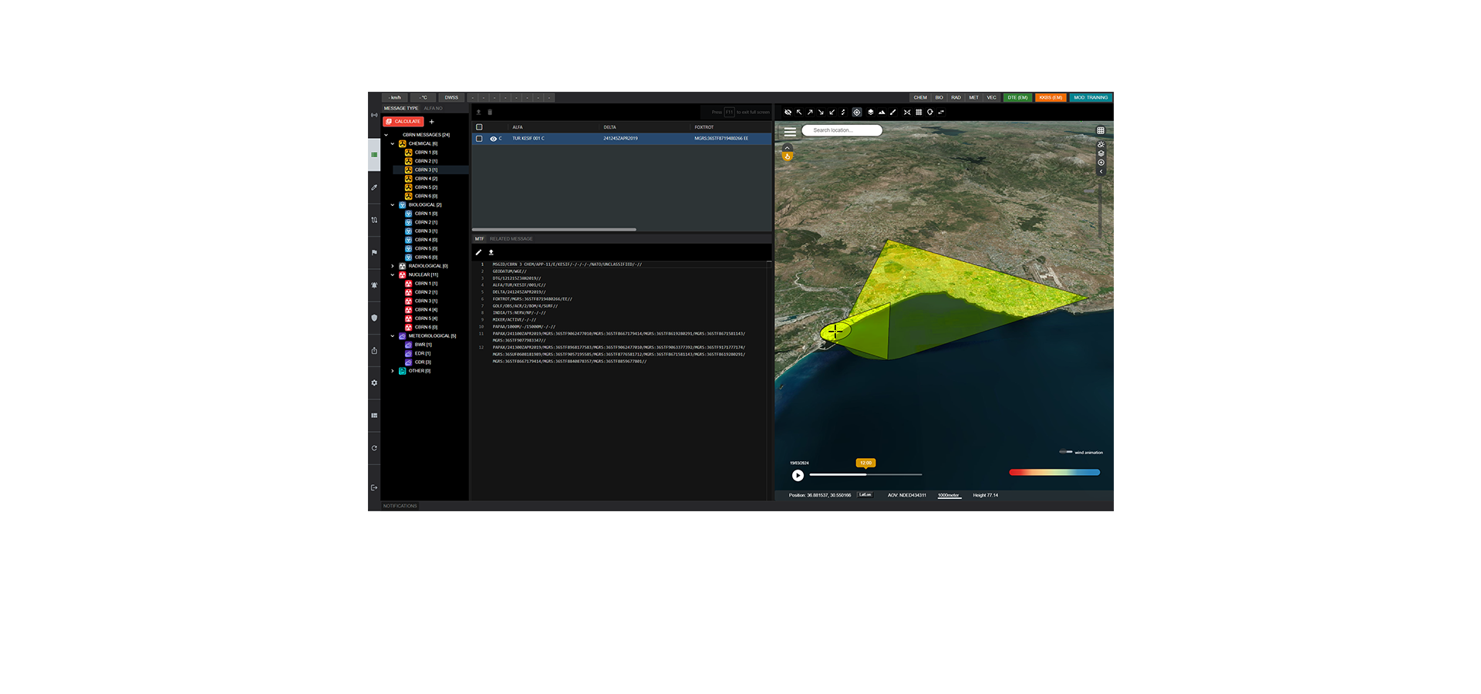The width and height of the screenshot is (1481, 694).
Task: Toggle the hide-overlays crossed eye map tool
Action: (x=788, y=113)
